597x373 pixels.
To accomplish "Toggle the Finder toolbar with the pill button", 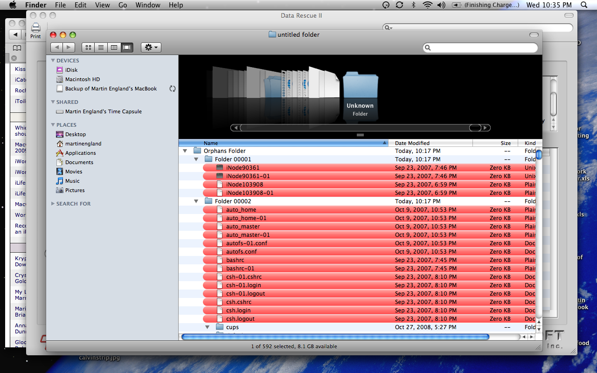I will click(534, 35).
